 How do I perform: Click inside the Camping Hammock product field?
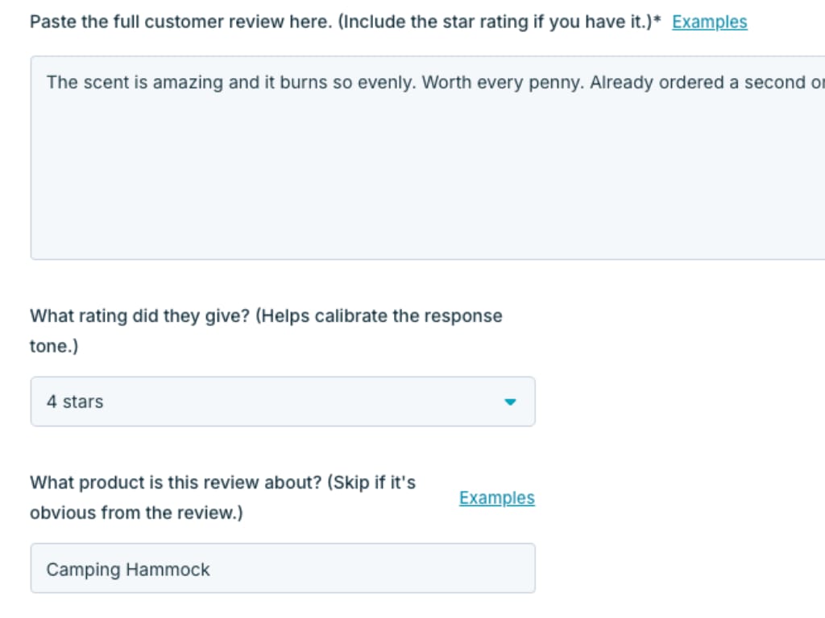(282, 569)
